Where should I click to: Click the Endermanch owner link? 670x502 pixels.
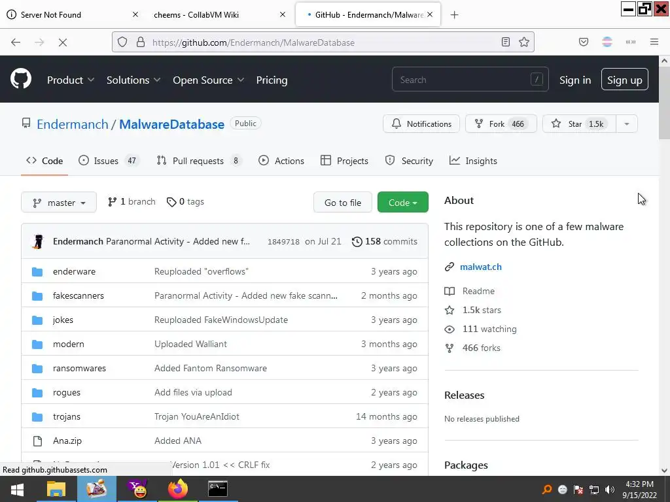pyautogui.click(x=73, y=124)
